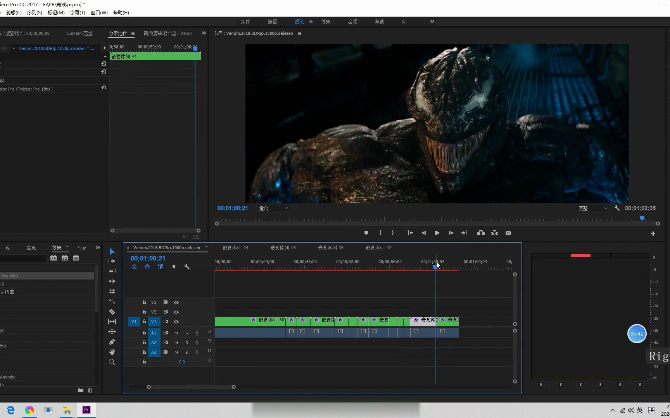Delete custom item with trash icon
This screenshot has width=670, height=418.
point(90,390)
